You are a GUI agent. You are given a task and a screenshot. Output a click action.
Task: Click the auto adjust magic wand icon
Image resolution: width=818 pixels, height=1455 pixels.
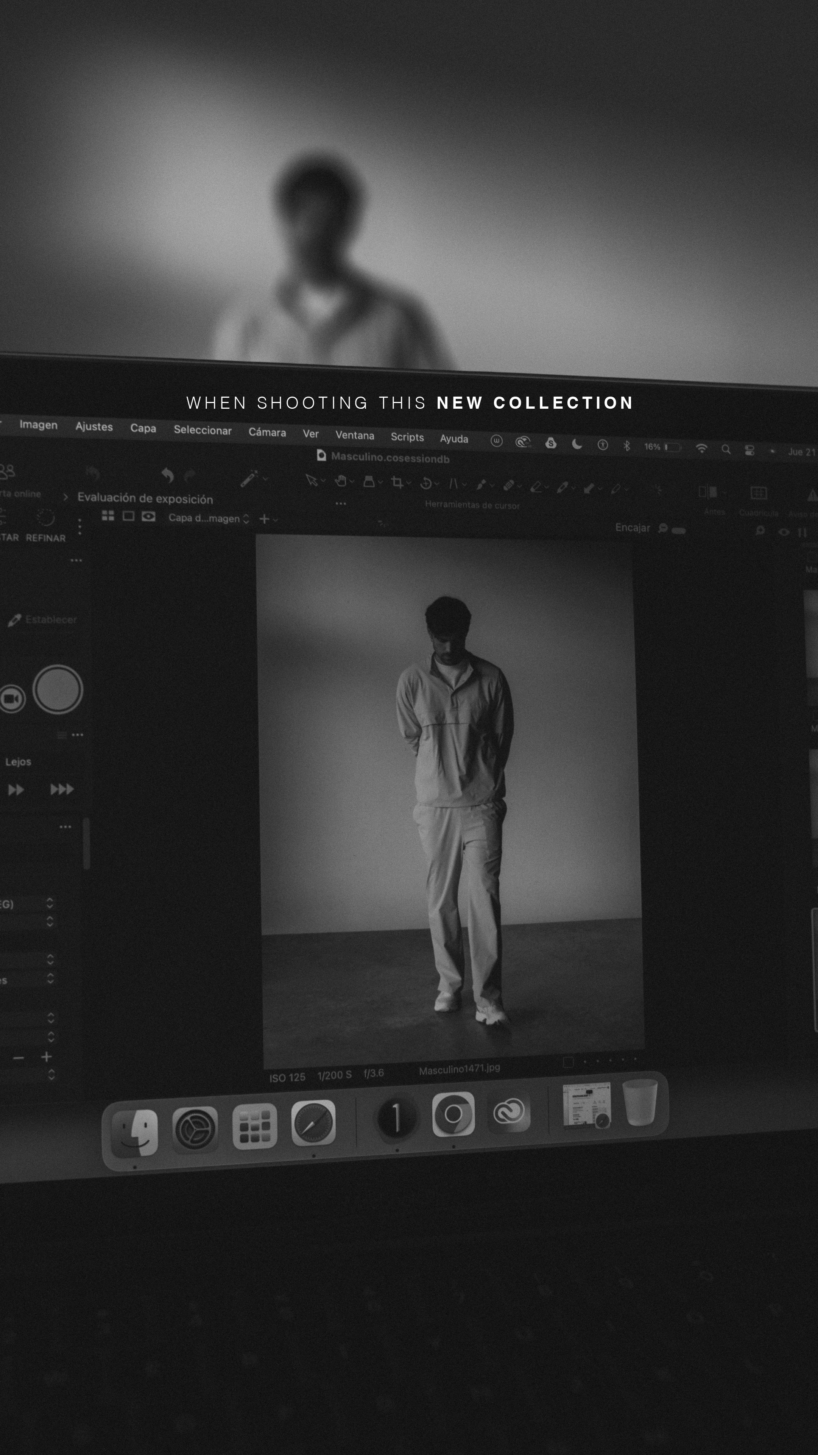click(x=248, y=478)
